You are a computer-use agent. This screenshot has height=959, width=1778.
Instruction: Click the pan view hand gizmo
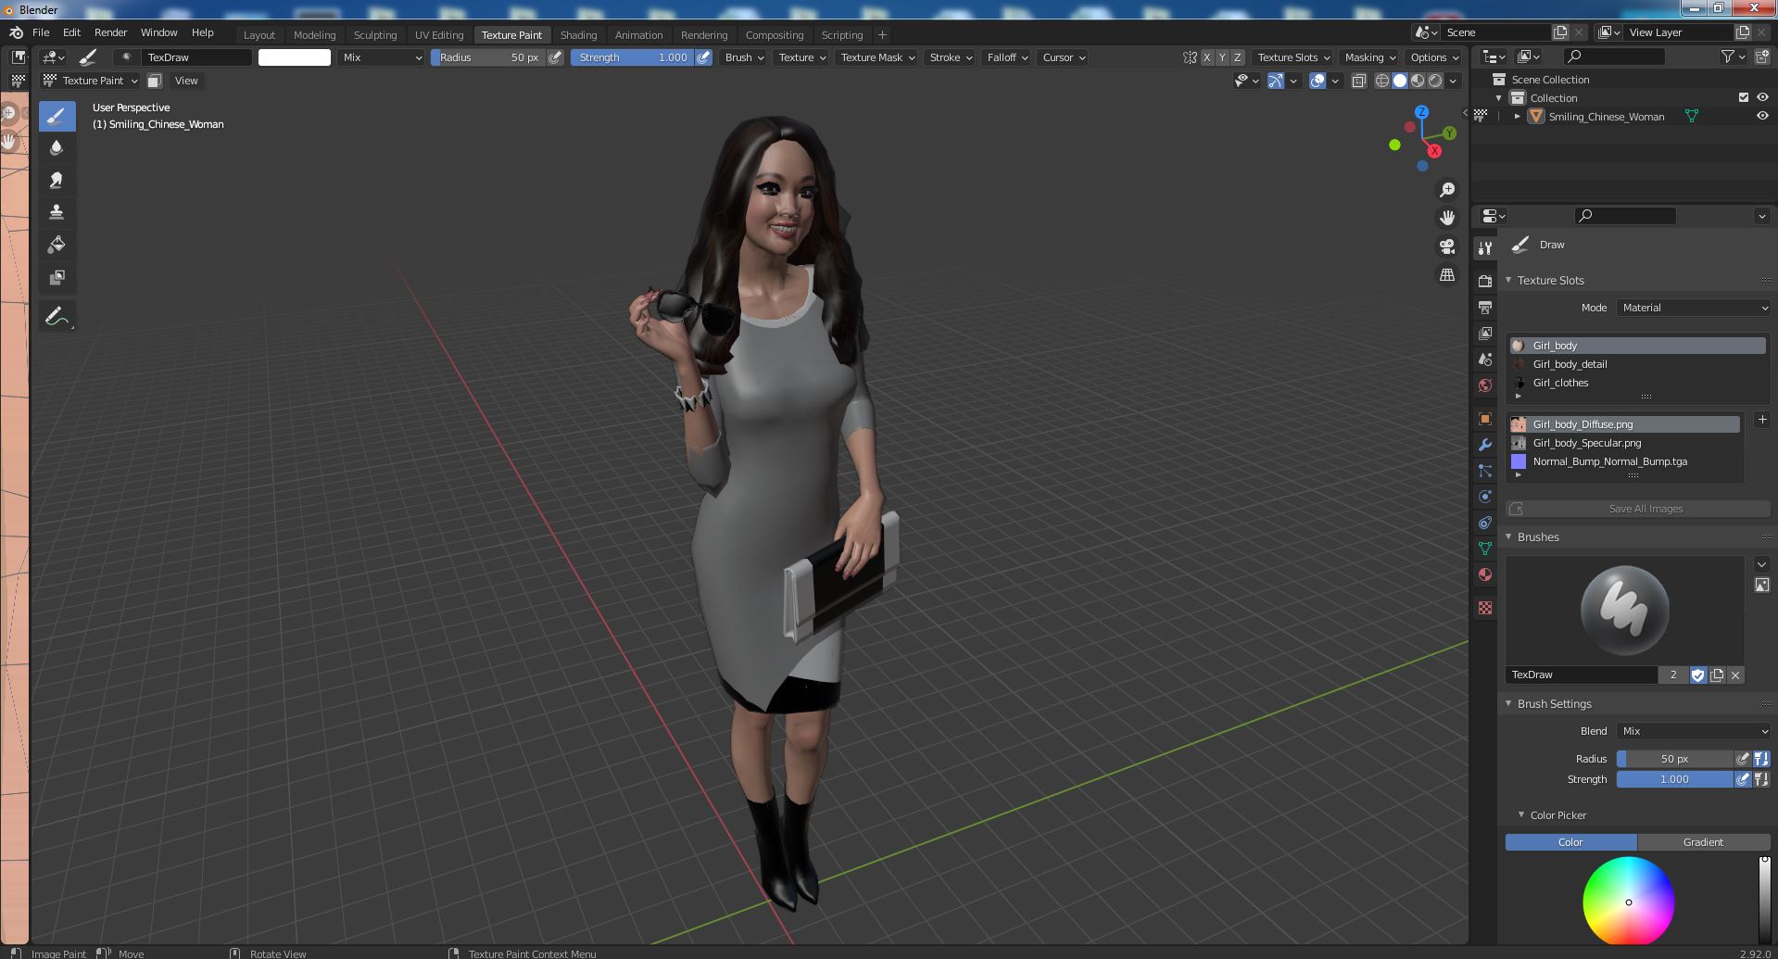click(1446, 218)
